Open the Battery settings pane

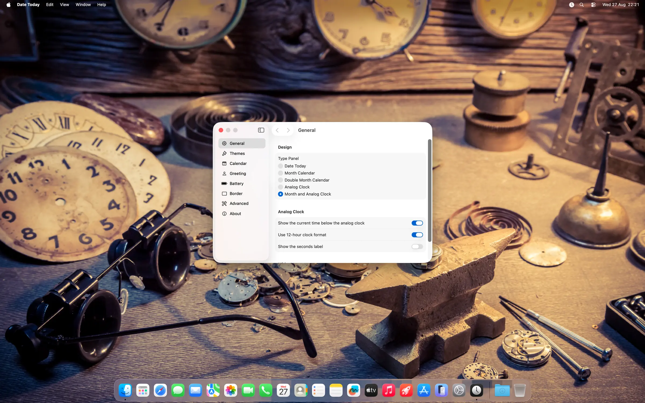(242, 183)
